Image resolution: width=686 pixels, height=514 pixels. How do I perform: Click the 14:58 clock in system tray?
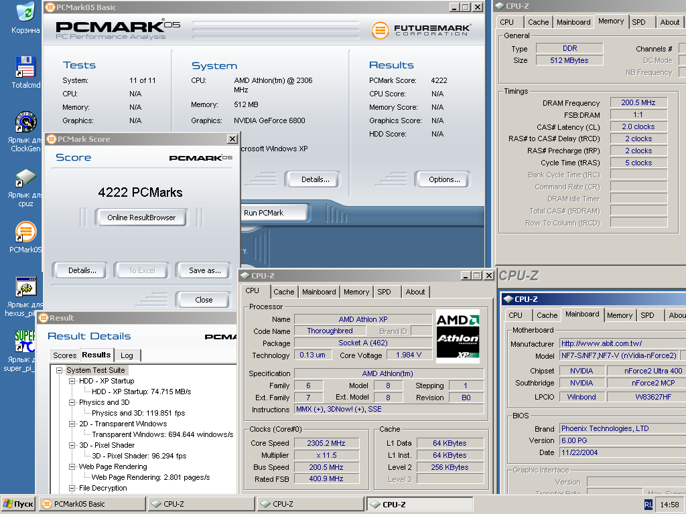[669, 505]
